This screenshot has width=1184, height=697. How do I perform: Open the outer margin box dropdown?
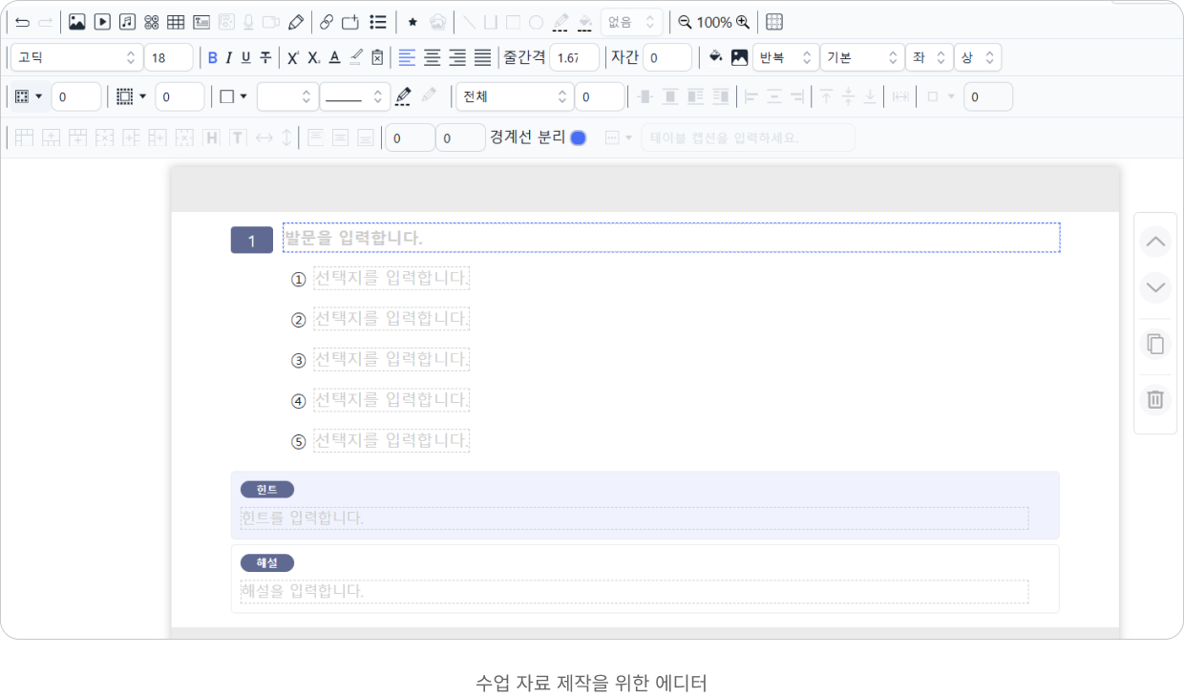pos(132,96)
